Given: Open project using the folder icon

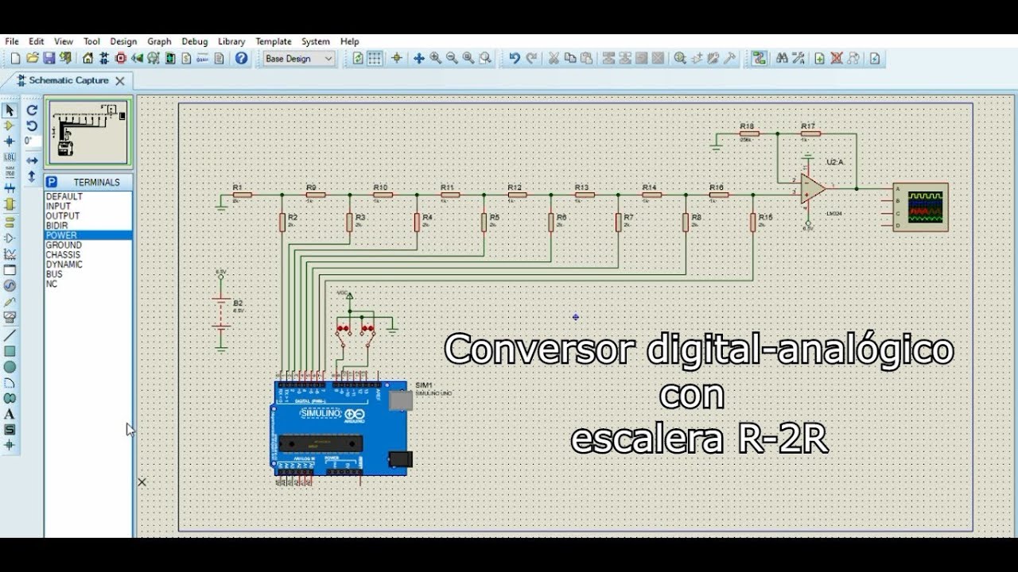Looking at the screenshot, I should [33, 58].
